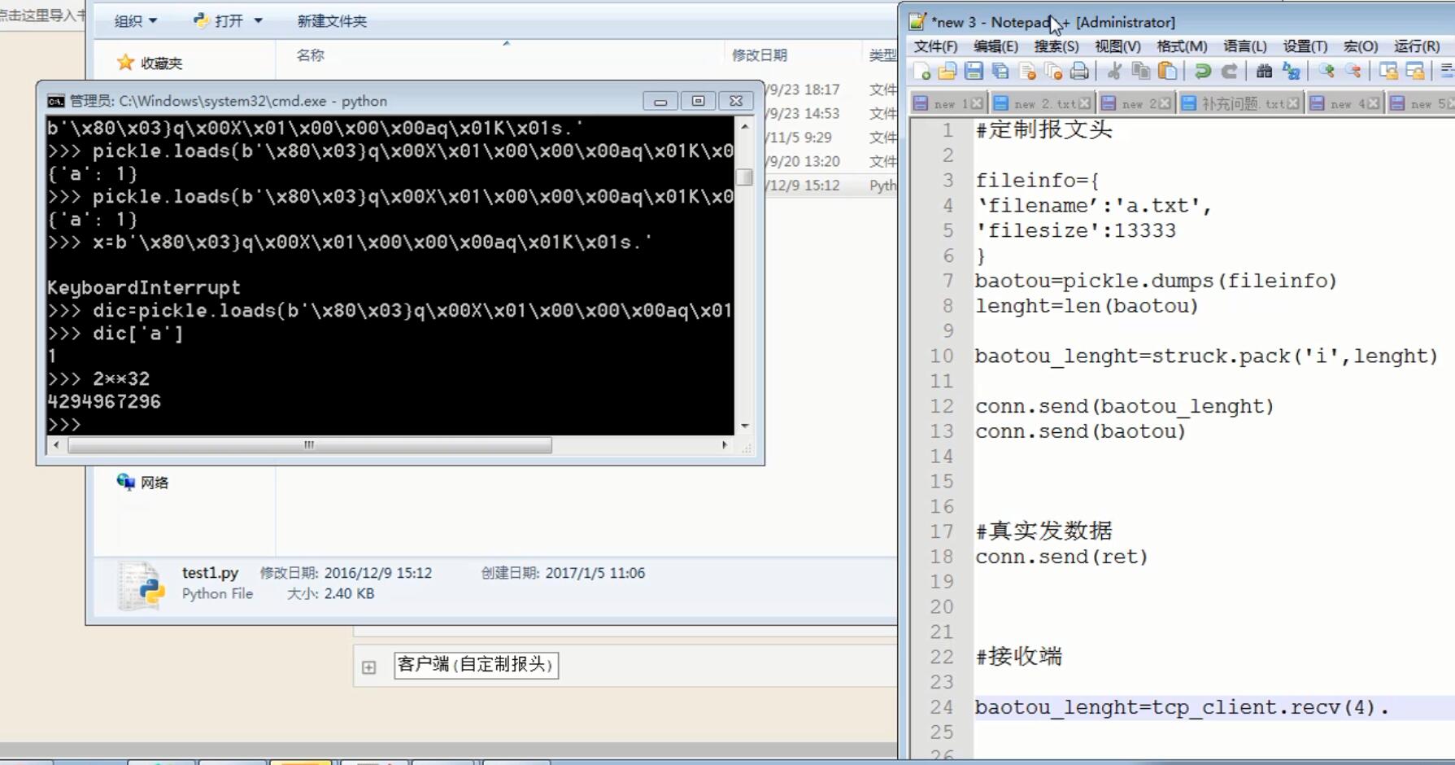Toggle synchronized vertical scrolling icon
This screenshot has height=765, width=1455.
pyautogui.click(x=1388, y=72)
